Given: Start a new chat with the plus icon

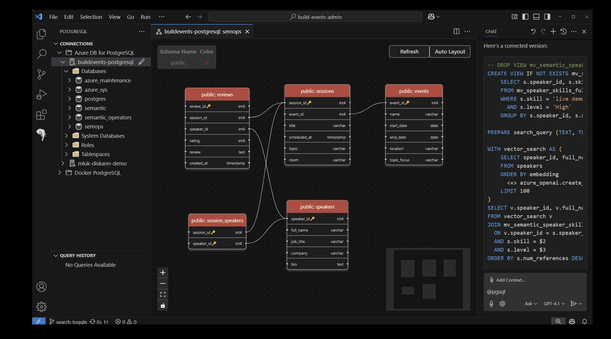Looking at the screenshot, I should 553,31.
